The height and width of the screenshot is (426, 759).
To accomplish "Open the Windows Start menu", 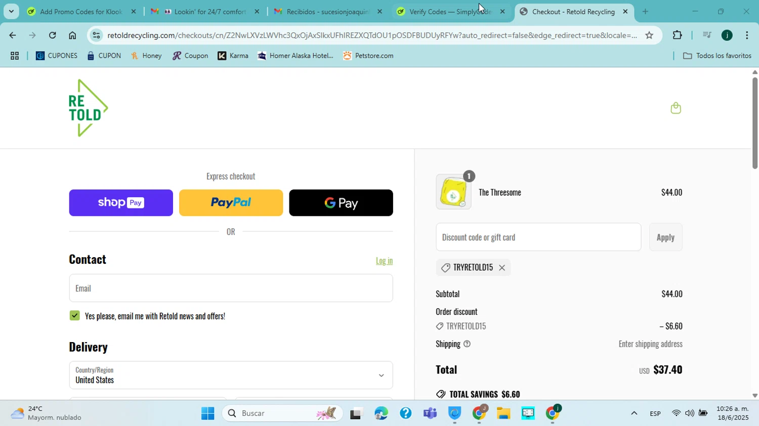I will [207, 414].
